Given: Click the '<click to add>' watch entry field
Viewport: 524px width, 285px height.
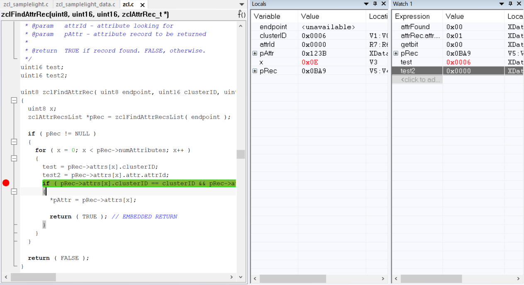Looking at the screenshot, I should (x=417, y=80).
